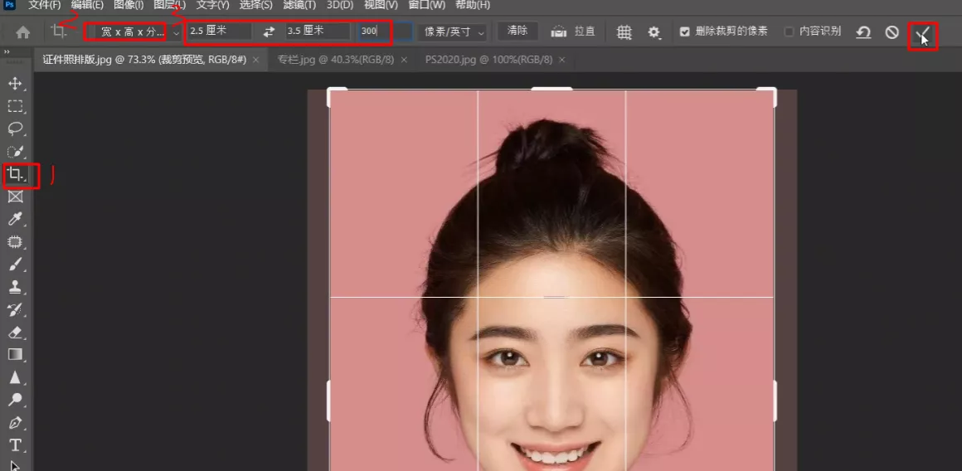The width and height of the screenshot is (962, 471).
Task: Open the 像素/英寸 unit dropdown
Action: (453, 32)
